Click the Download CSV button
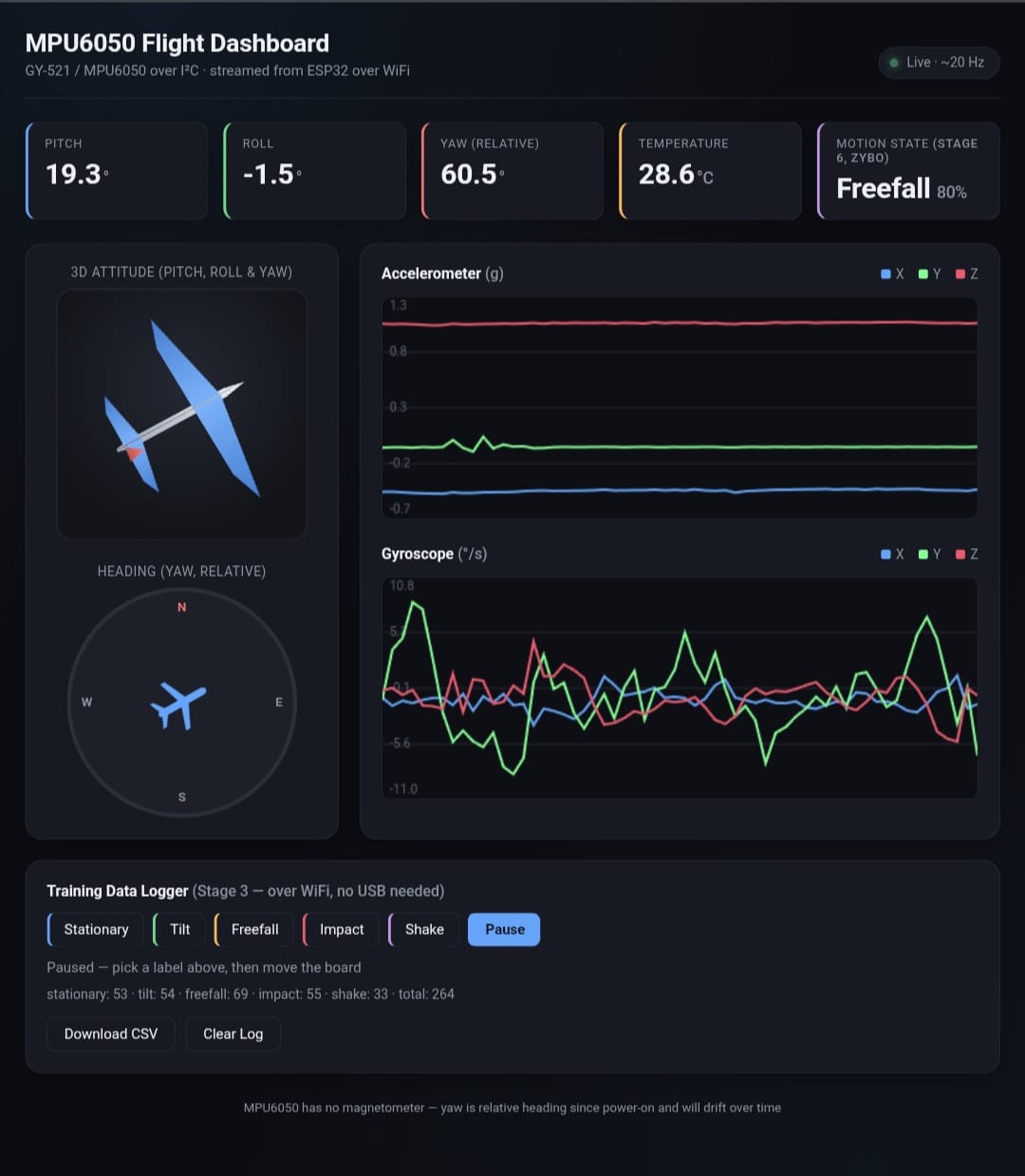Image resolution: width=1025 pixels, height=1176 pixels. pyautogui.click(x=111, y=1034)
